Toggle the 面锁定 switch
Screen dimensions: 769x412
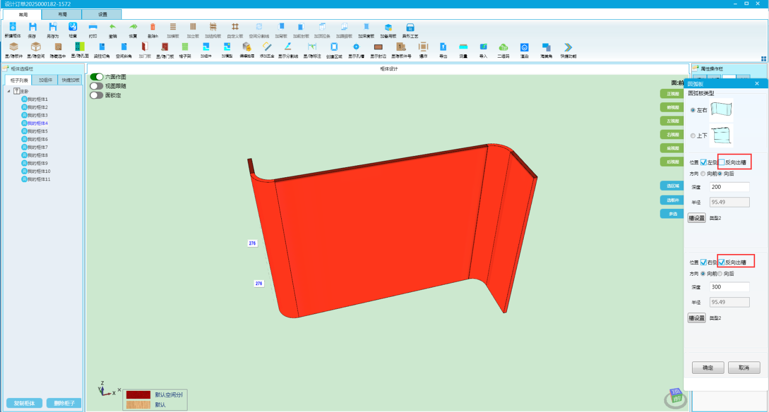[97, 95]
